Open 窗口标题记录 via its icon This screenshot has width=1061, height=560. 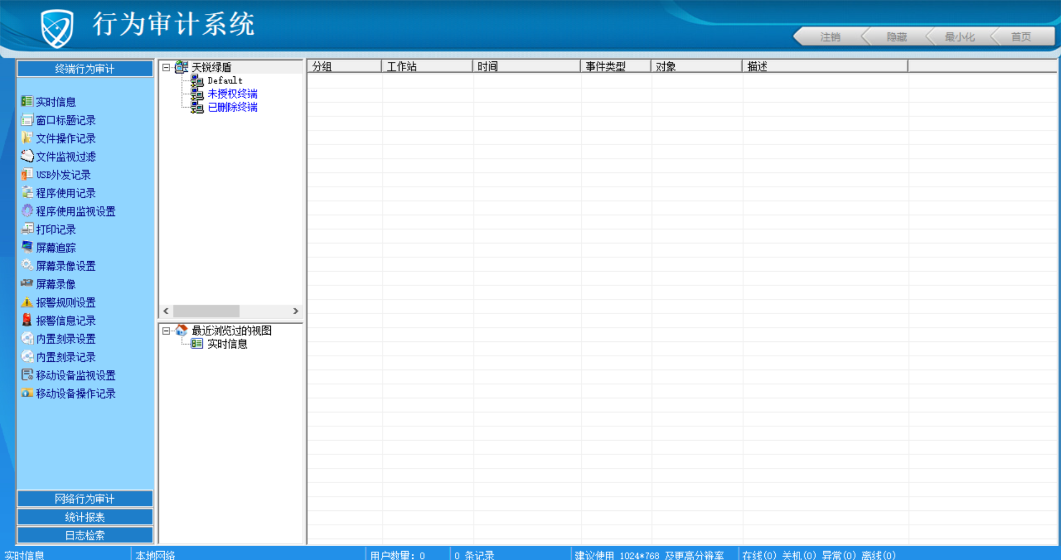pyautogui.click(x=27, y=119)
